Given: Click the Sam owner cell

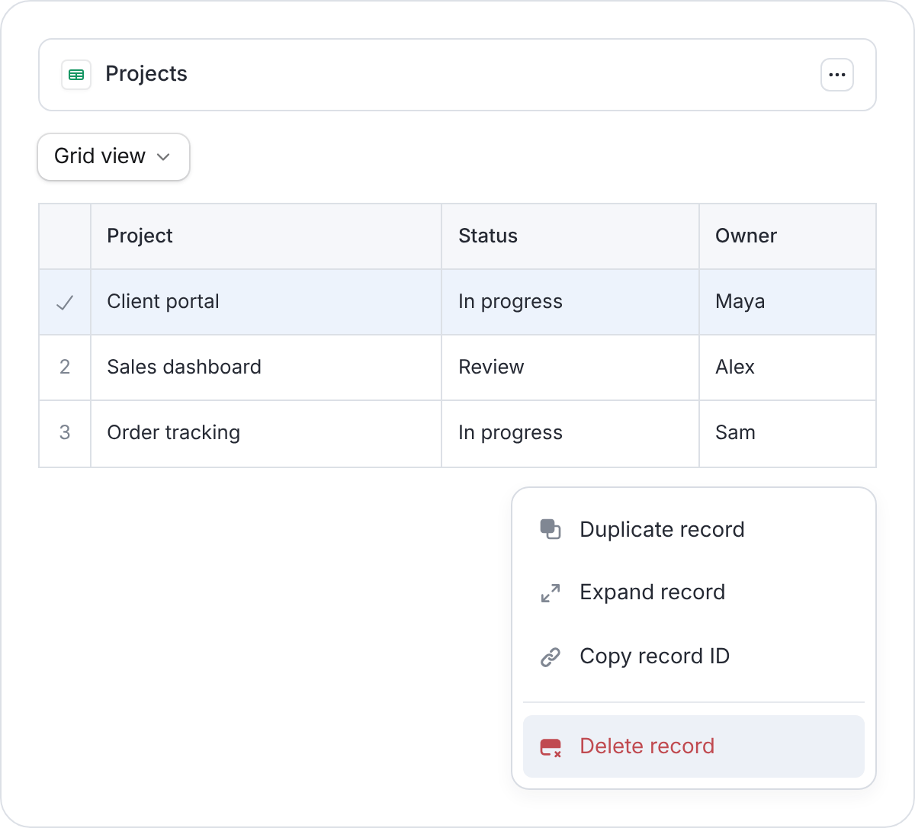Looking at the screenshot, I should pyautogui.click(x=788, y=433).
